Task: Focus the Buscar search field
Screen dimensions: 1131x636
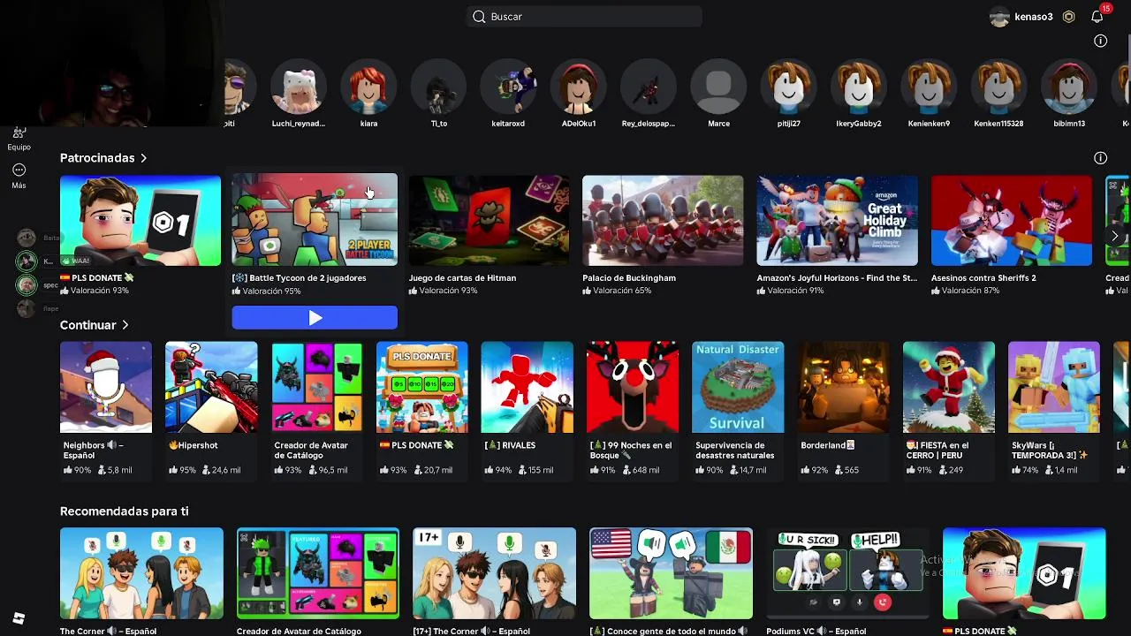Action: pos(584,17)
